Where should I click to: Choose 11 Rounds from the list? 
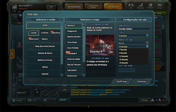point(133,56)
